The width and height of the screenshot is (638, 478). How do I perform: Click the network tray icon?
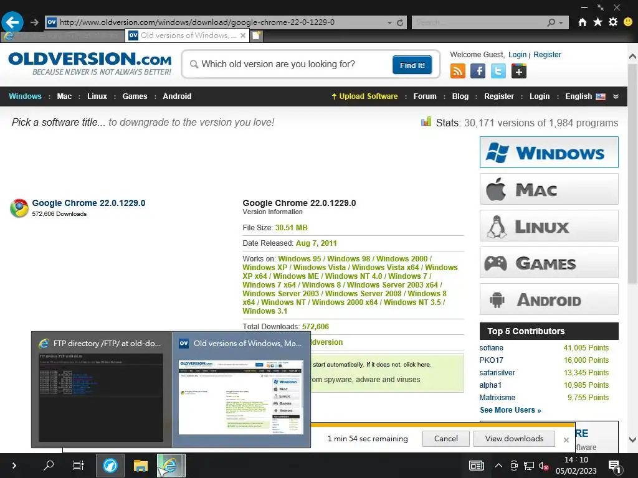[529, 466]
